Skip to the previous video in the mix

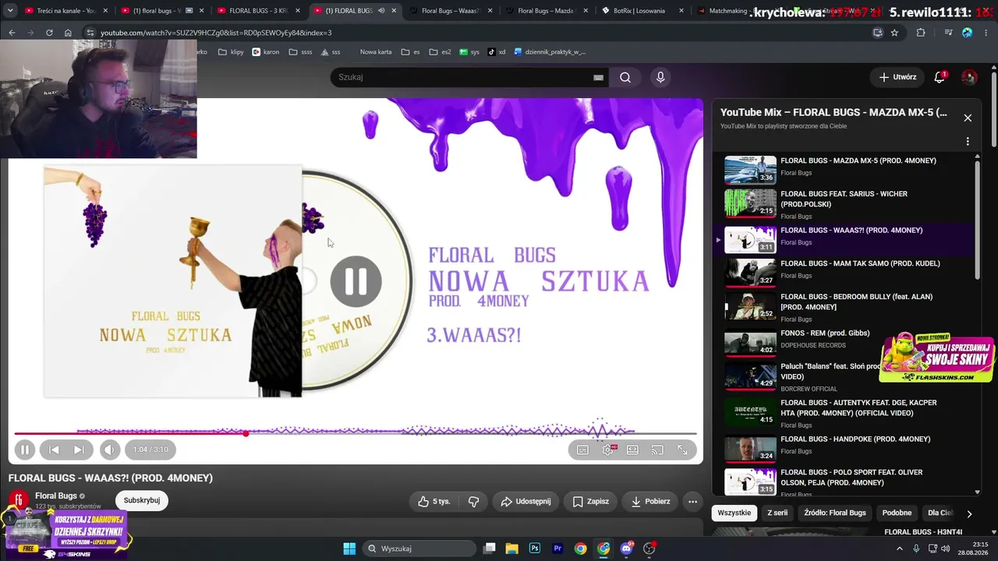[x=54, y=450]
